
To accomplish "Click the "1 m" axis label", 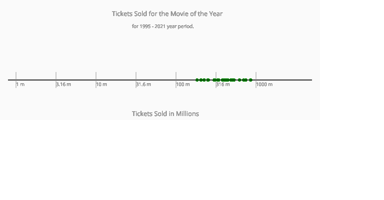I will (x=20, y=84).
